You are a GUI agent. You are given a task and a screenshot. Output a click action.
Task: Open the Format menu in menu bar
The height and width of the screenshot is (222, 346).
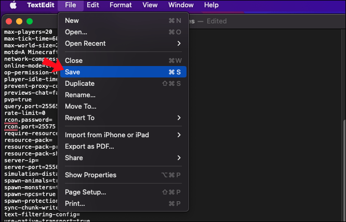point(121,5)
